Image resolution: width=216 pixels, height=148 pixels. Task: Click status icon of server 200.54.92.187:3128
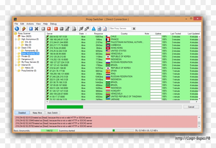(x=47, y=37)
